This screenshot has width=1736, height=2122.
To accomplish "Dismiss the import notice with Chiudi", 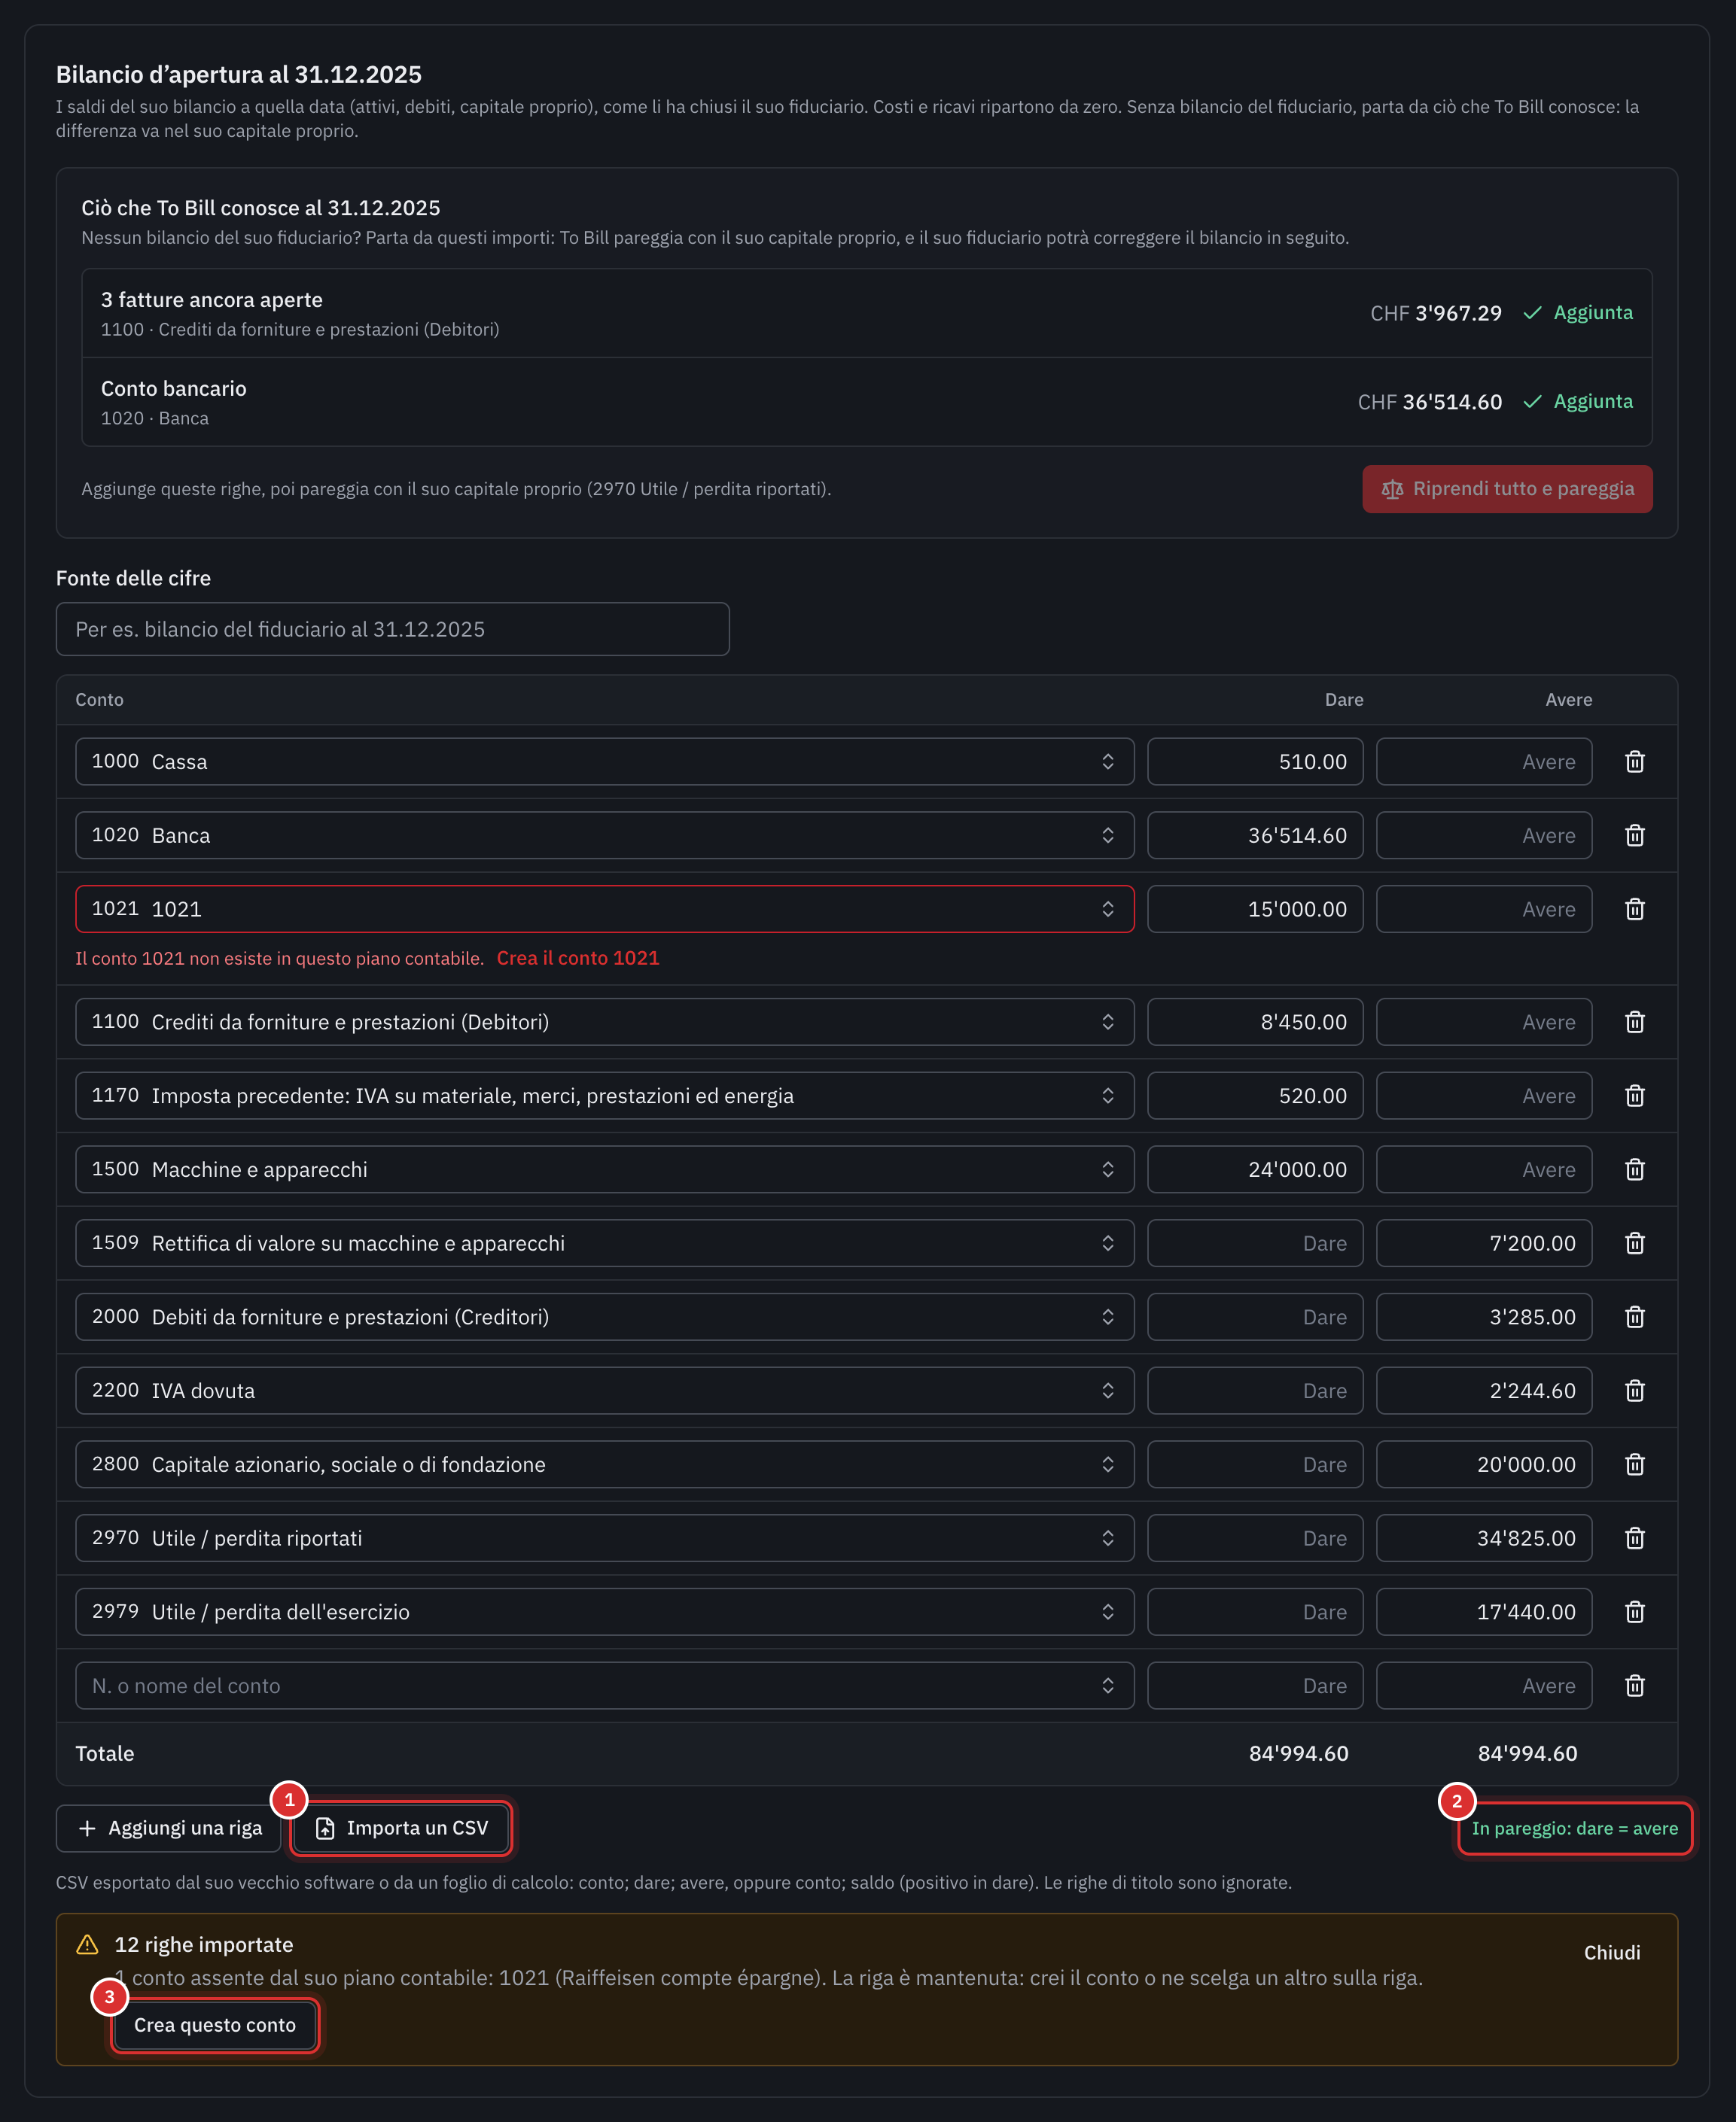I will (x=1611, y=1953).
